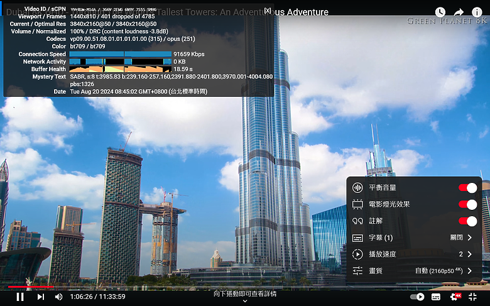Click the Network Activity value 0 KB
The image size is (490, 306).
(180, 62)
